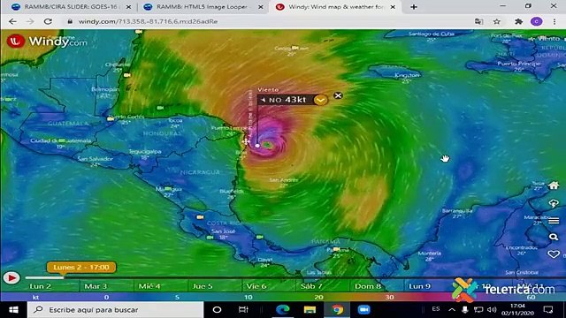This screenshot has height=318, width=566.
Task: Click the San Andrés label
Action: 284,180
